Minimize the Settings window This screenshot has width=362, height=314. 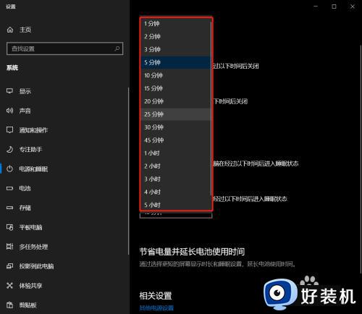[316, 7]
